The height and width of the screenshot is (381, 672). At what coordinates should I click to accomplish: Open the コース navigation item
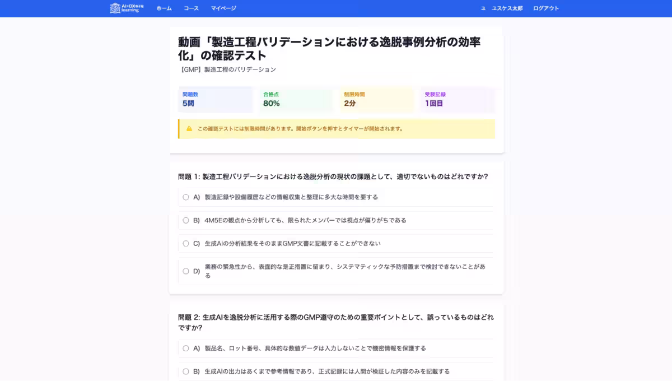pyautogui.click(x=190, y=8)
